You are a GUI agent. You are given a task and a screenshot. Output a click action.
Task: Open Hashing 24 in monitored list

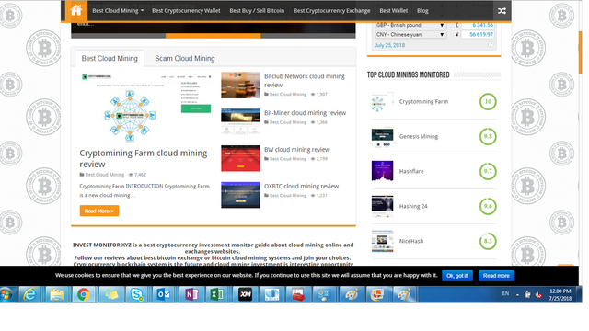tap(413, 206)
